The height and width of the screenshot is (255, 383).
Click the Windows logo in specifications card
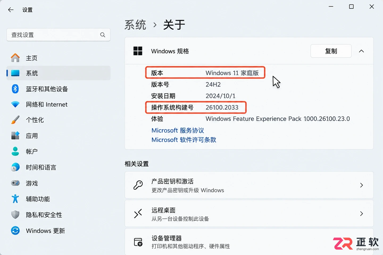138,51
